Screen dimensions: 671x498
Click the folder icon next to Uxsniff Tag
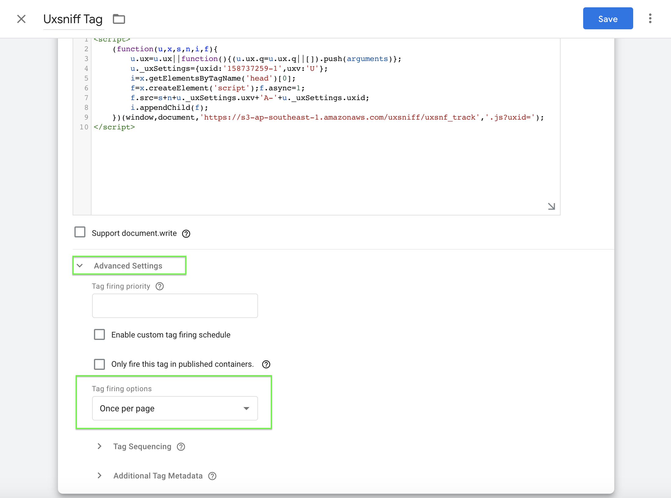(x=119, y=19)
